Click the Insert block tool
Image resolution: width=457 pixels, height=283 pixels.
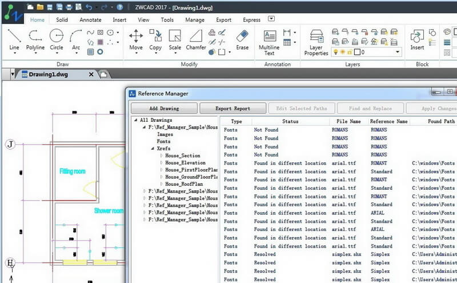click(417, 39)
